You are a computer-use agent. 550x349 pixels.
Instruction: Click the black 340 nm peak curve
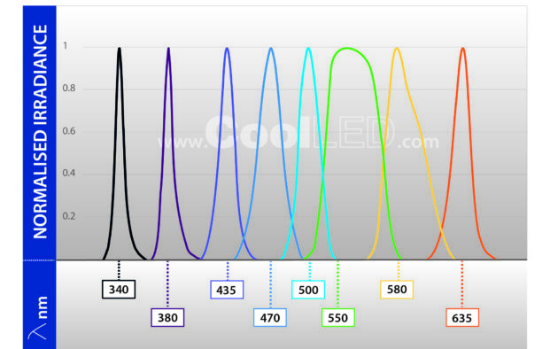pos(120,49)
